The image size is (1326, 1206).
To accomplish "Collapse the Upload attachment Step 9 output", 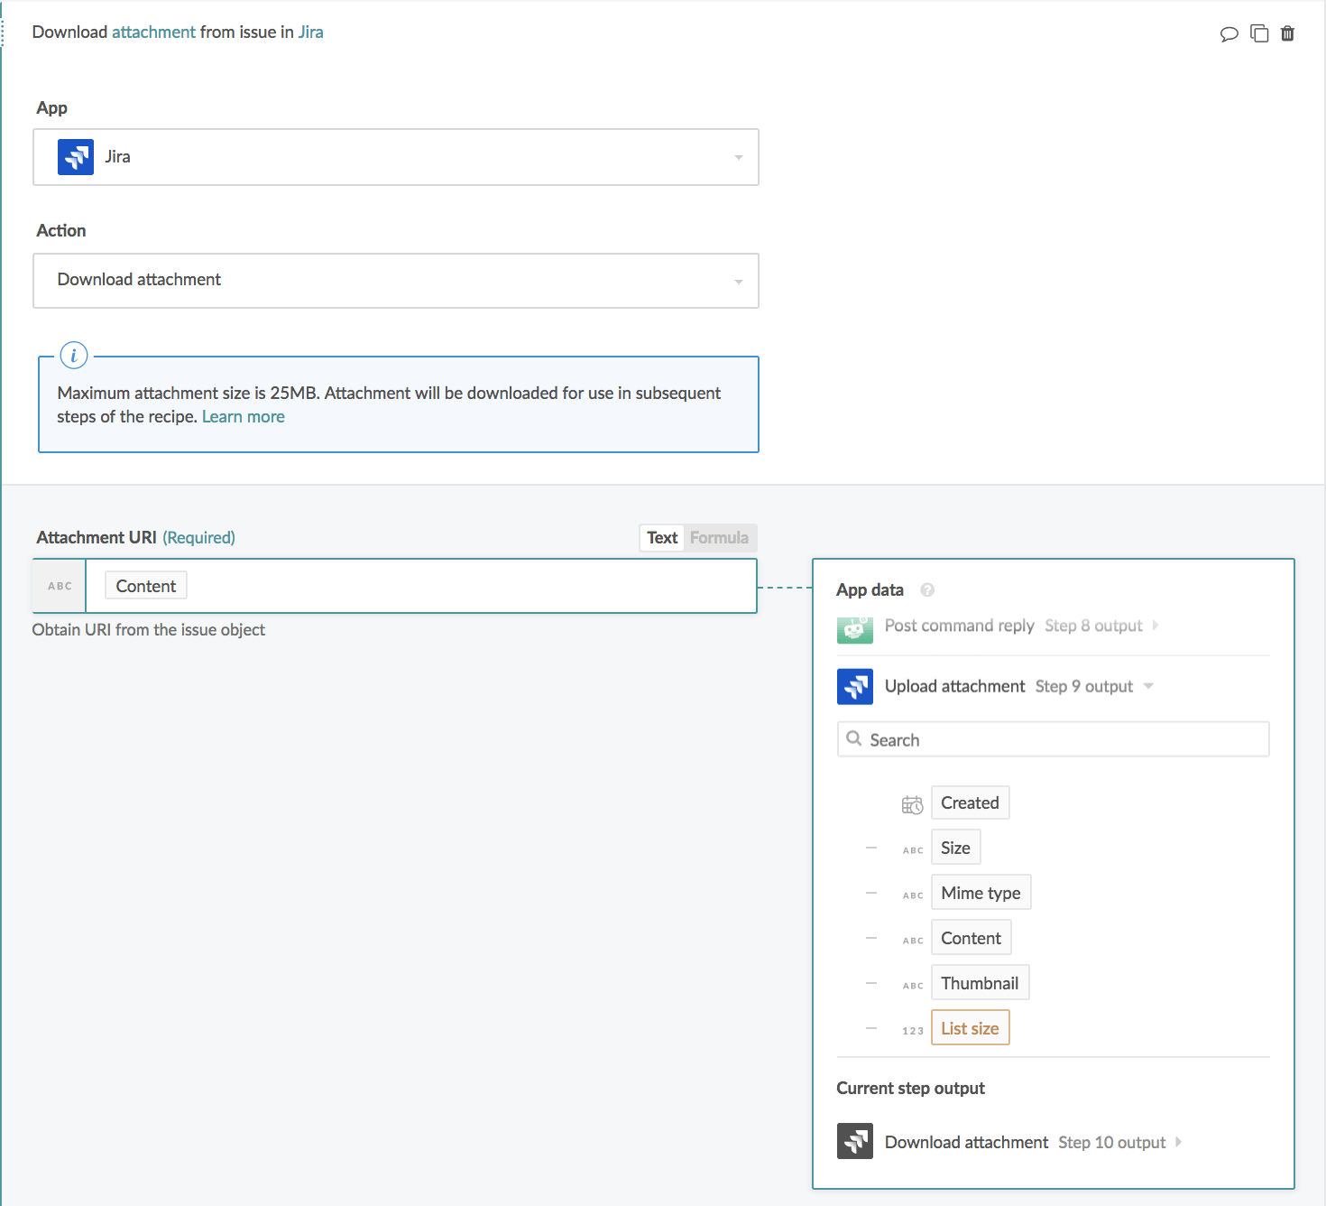I will [x=1148, y=686].
